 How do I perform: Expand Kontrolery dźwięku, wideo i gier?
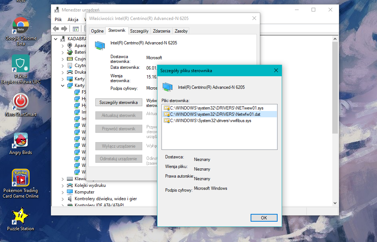tap(62, 199)
